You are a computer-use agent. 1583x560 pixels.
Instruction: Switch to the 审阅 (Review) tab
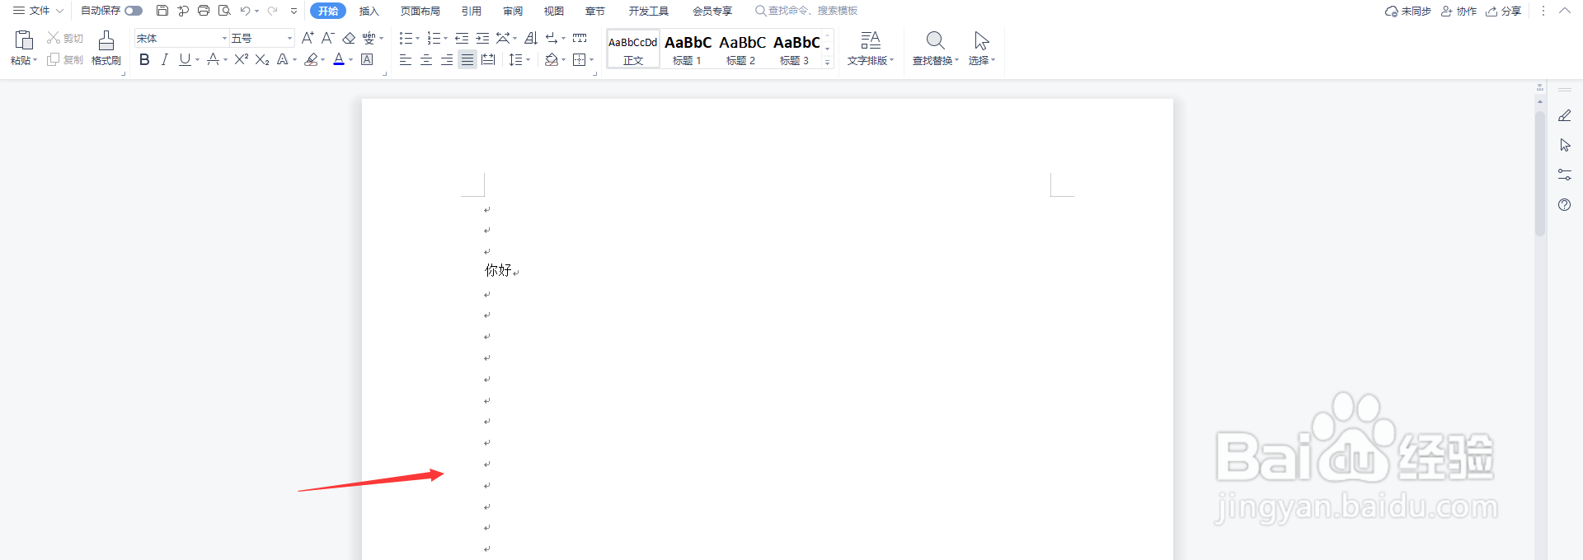[513, 11]
